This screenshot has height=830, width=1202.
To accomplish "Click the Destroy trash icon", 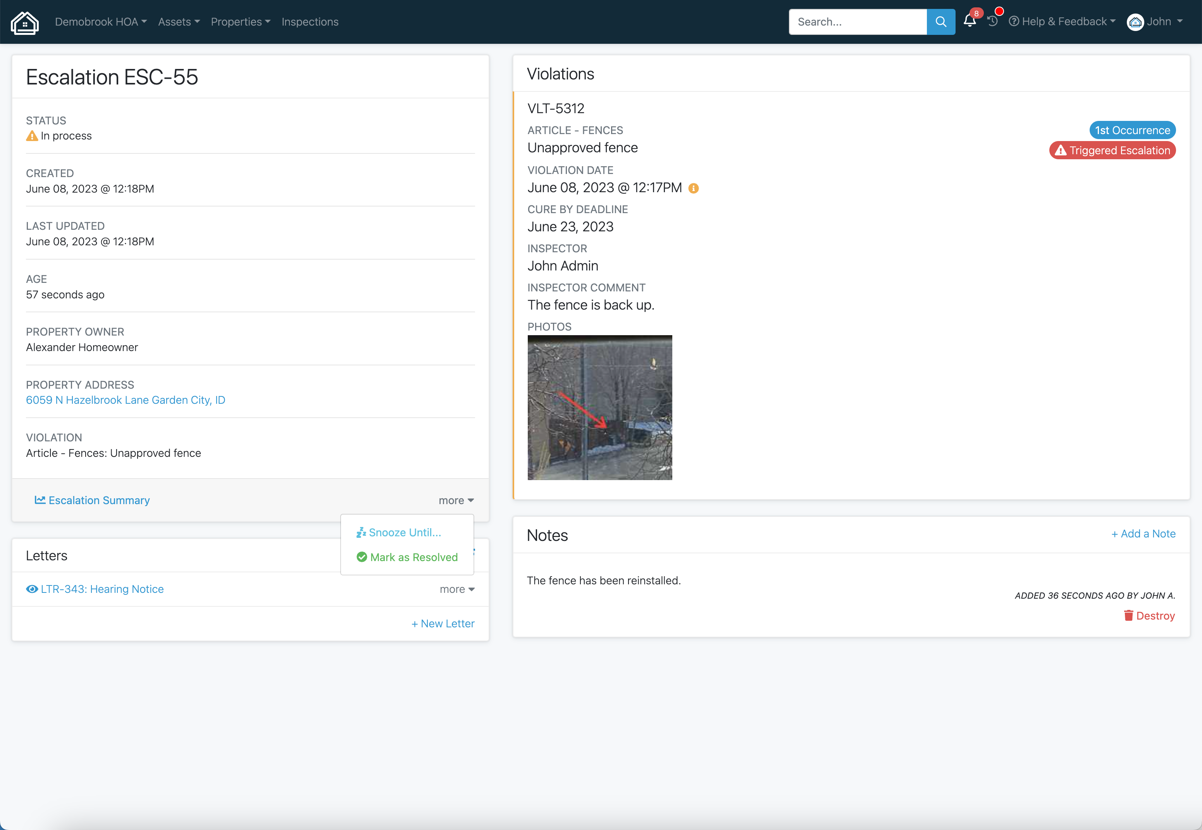I will coord(1128,615).
